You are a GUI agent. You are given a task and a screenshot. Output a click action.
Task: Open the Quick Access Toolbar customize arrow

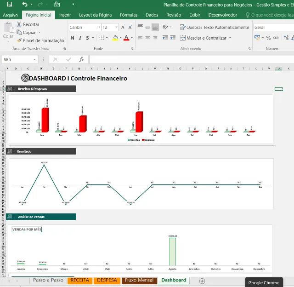[73, 4]
